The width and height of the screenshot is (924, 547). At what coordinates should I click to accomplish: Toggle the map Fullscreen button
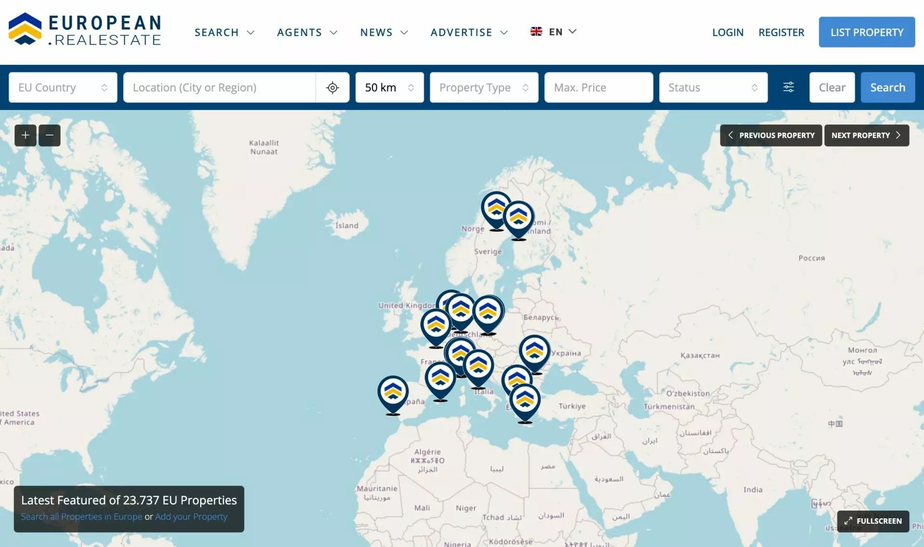pyautogui.click(x=873, y=521)
